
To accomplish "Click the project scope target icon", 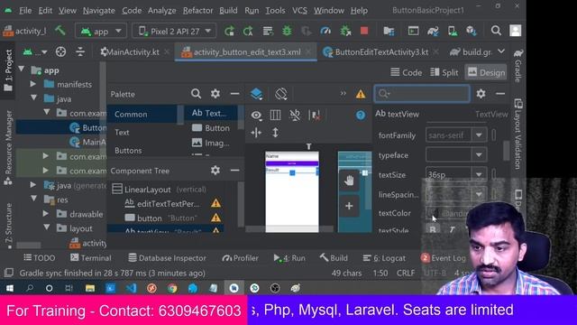I will click(60, 52).
